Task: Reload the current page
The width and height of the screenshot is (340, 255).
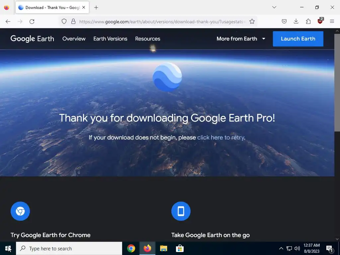Action: (x=32, y=22)
